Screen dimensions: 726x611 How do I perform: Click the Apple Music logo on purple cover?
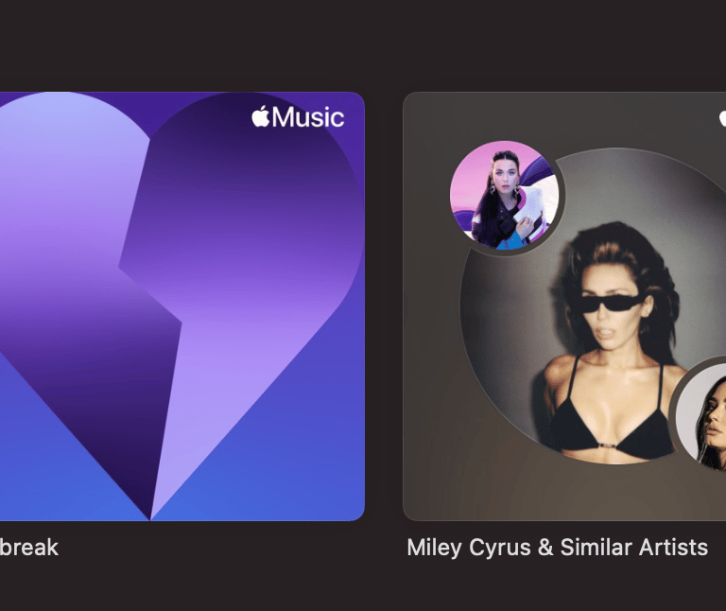(298, 116)
